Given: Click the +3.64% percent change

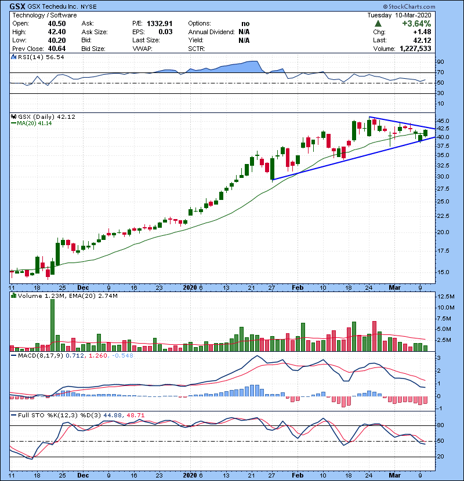Looking at the screenshot, I should point(416,24).
